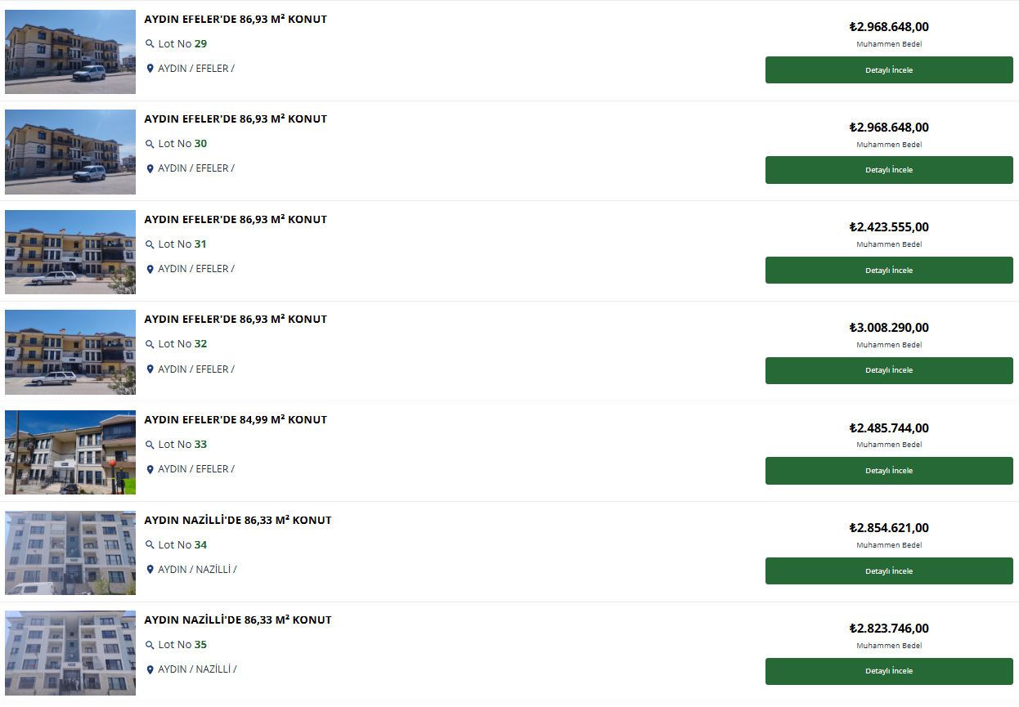Click the location pin icon for Lot 35
Screen dimensions: 1019x707
point(150,670)
